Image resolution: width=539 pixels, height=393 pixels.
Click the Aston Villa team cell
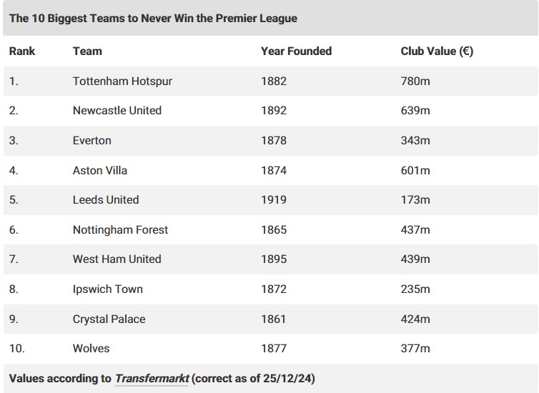click(100, 170)
